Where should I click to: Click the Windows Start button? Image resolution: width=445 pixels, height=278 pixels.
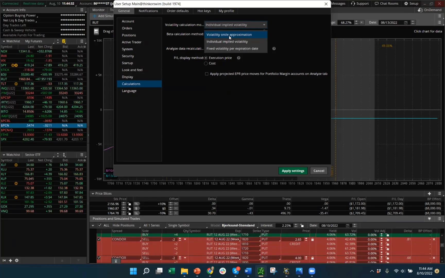click(133, 271)
